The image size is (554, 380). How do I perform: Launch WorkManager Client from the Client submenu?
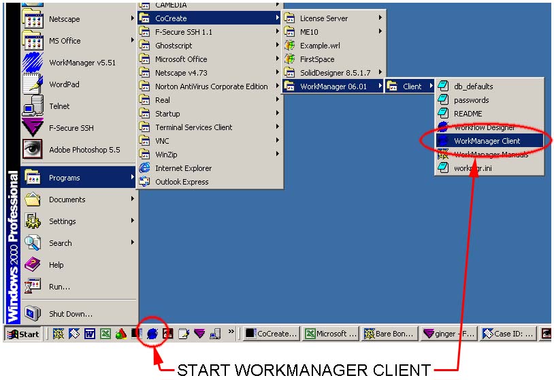487,141
